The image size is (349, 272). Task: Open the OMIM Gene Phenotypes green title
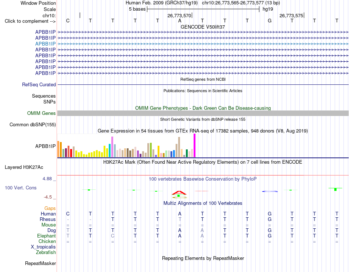pos(203,108)
